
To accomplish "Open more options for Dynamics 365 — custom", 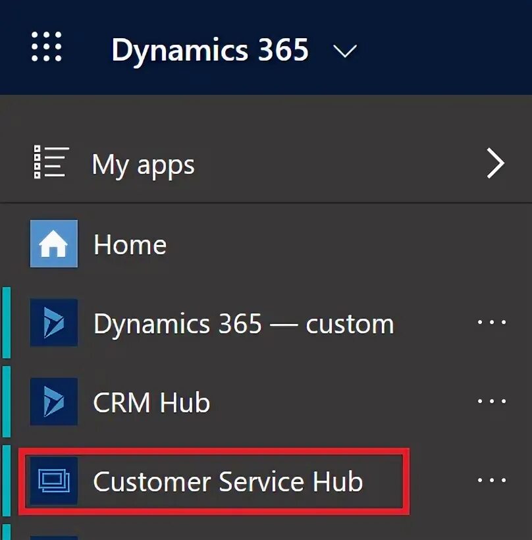I will (492, 322).
